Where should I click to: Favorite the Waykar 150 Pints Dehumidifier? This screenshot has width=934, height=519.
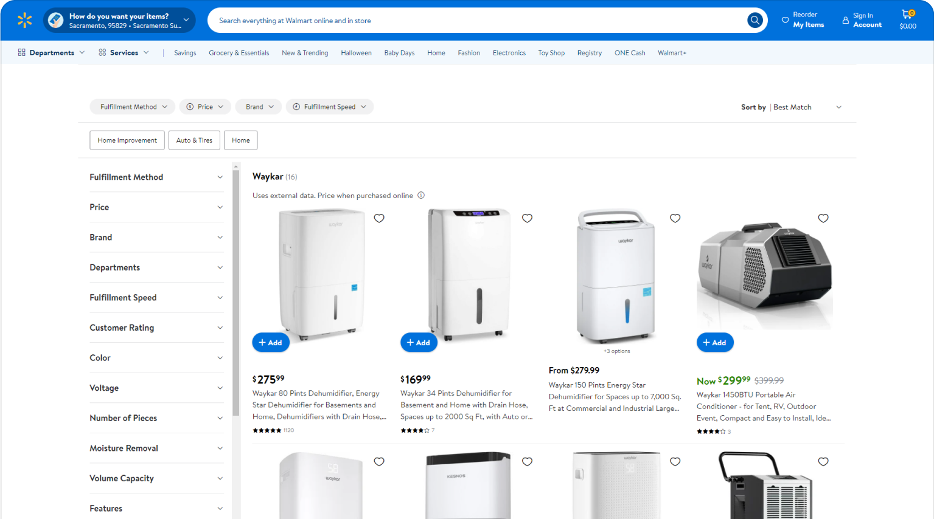tap(675, 218)
